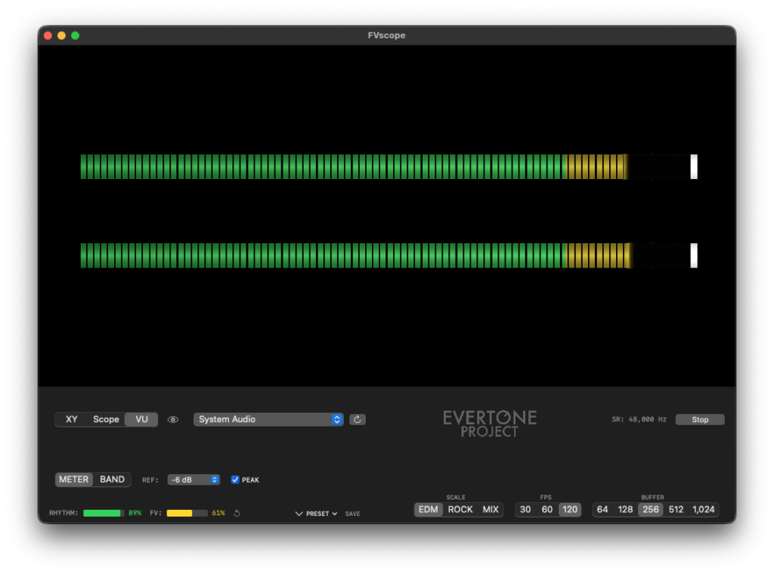Click the white peak marker on top meter
Viewport: 774px width, 574px height.
pos(693,166)
